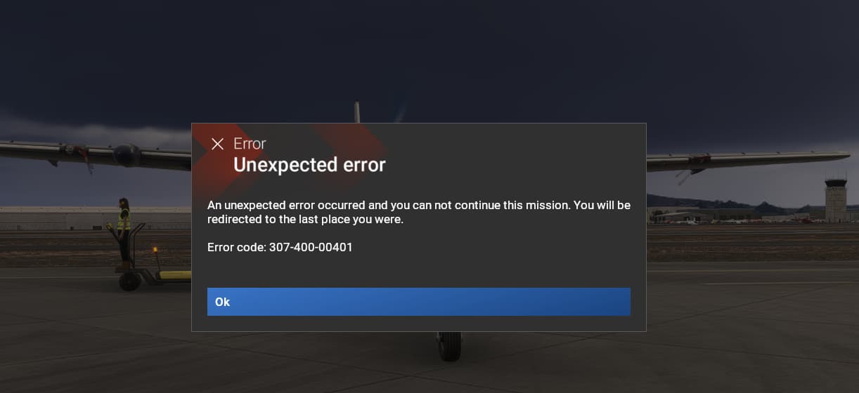Click the aircraft nose wheel below dialog

coord(449,346)
